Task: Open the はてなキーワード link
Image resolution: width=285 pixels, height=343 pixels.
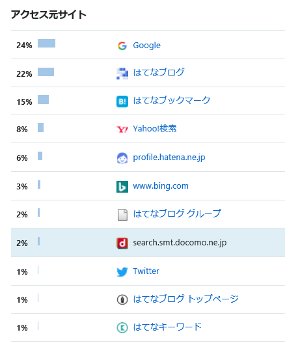Action: click(167, 327)
